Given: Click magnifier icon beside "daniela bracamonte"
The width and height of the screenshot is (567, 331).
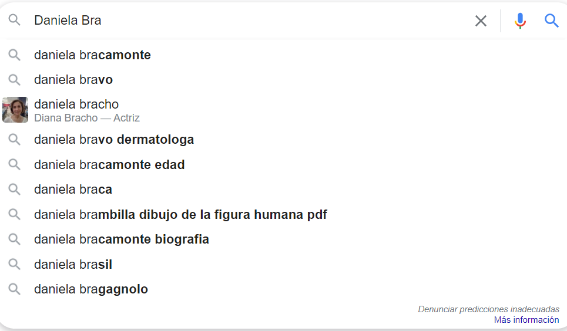Looking at the screenshot, I should pyautogui.click(x=15, y=55).
